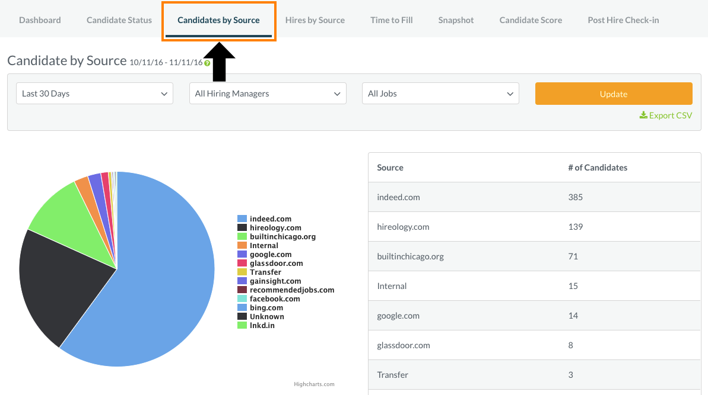Screen dimensions: 708x395
Task: Click google.com legend label
Action: (271, 255)
